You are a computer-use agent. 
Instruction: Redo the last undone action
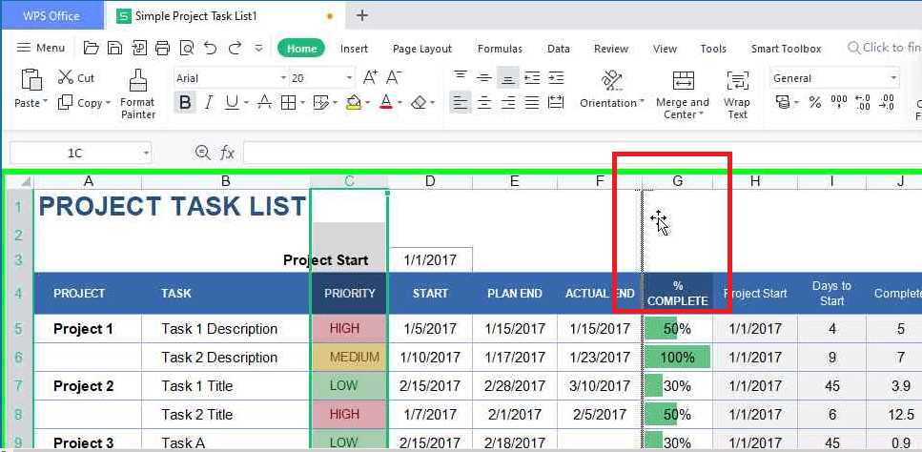[x=235, y=49]
